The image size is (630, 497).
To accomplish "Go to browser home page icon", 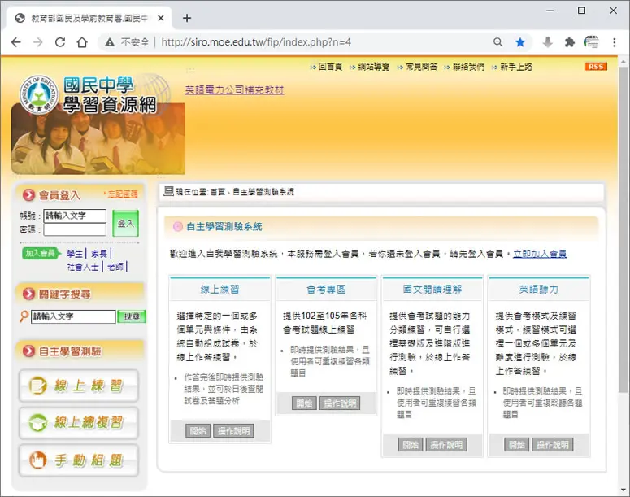I will (82, 41).
